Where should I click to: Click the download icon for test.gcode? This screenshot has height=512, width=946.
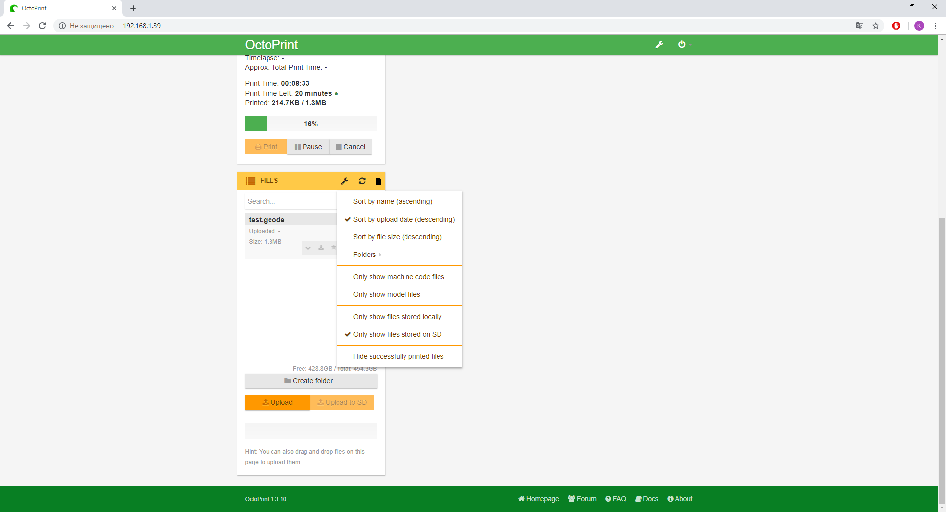321,248
